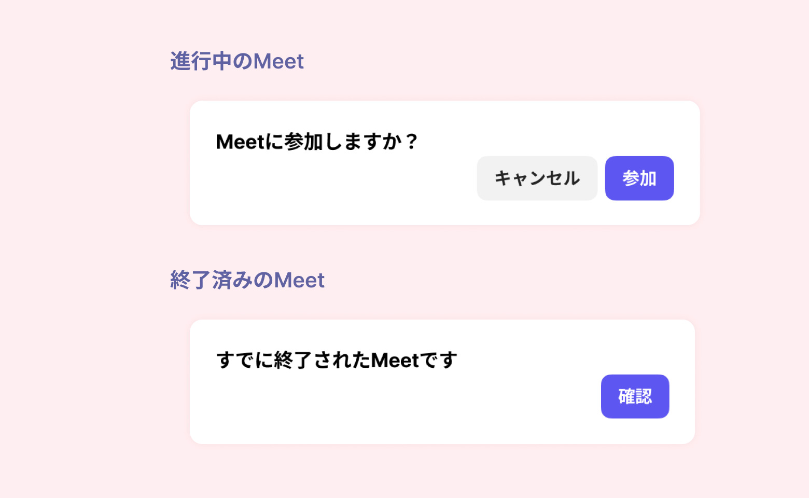Click the heading above the join dialog
Image resolution: width=809 pixels, height=498 pixels.
tap(237, 61)
